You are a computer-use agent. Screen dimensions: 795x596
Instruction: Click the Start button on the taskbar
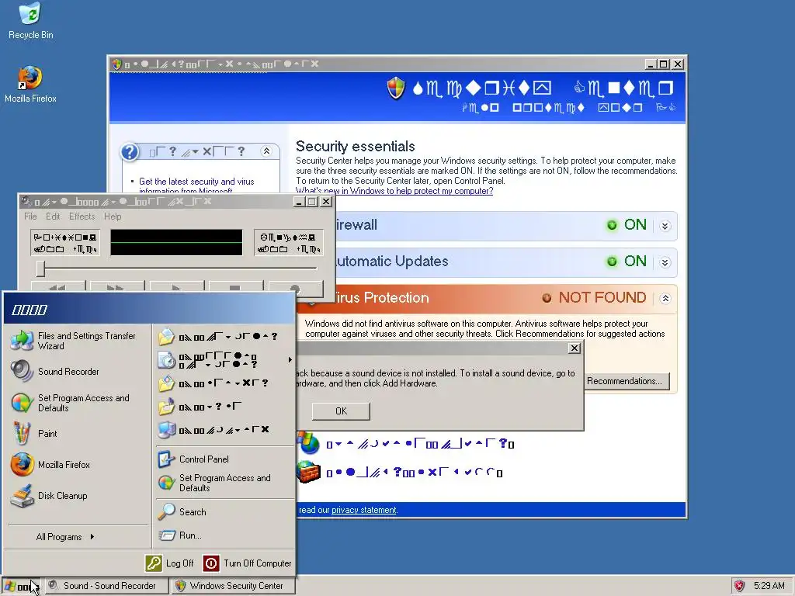(20, 587)
